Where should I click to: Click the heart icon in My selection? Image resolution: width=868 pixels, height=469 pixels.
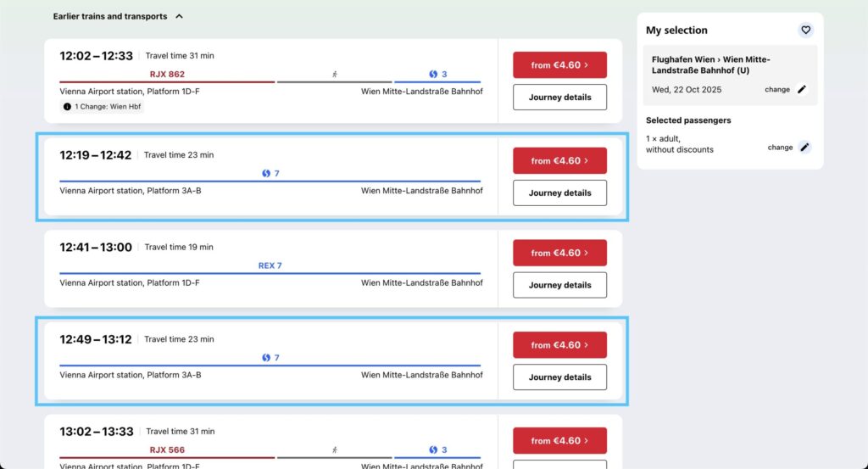(x=805, y=30)
